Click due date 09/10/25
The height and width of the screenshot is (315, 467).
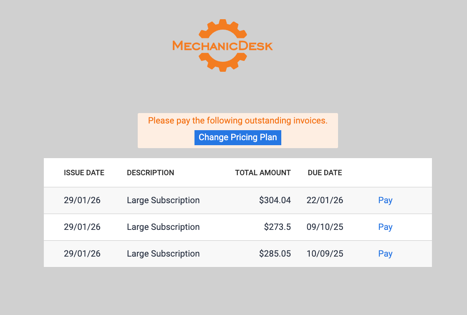[324, 227]
